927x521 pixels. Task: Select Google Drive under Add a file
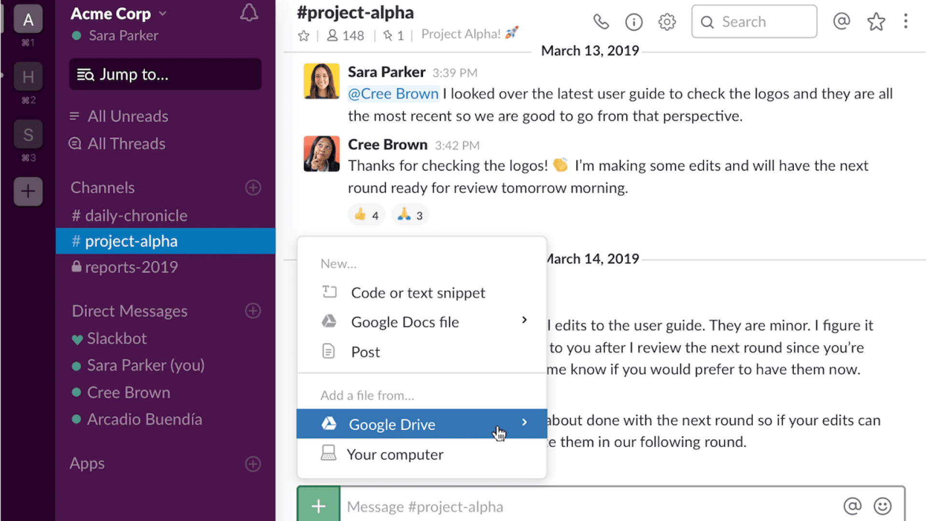[x=422, y=424]
